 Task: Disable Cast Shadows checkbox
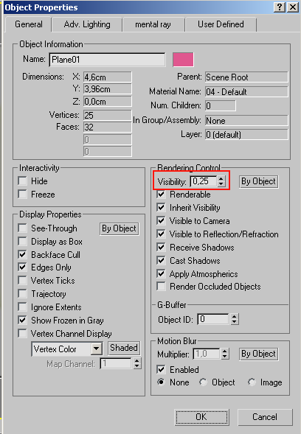161,260
